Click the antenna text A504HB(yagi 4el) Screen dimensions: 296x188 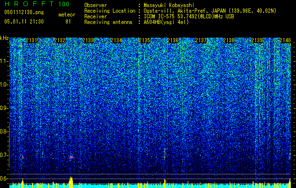166,22
